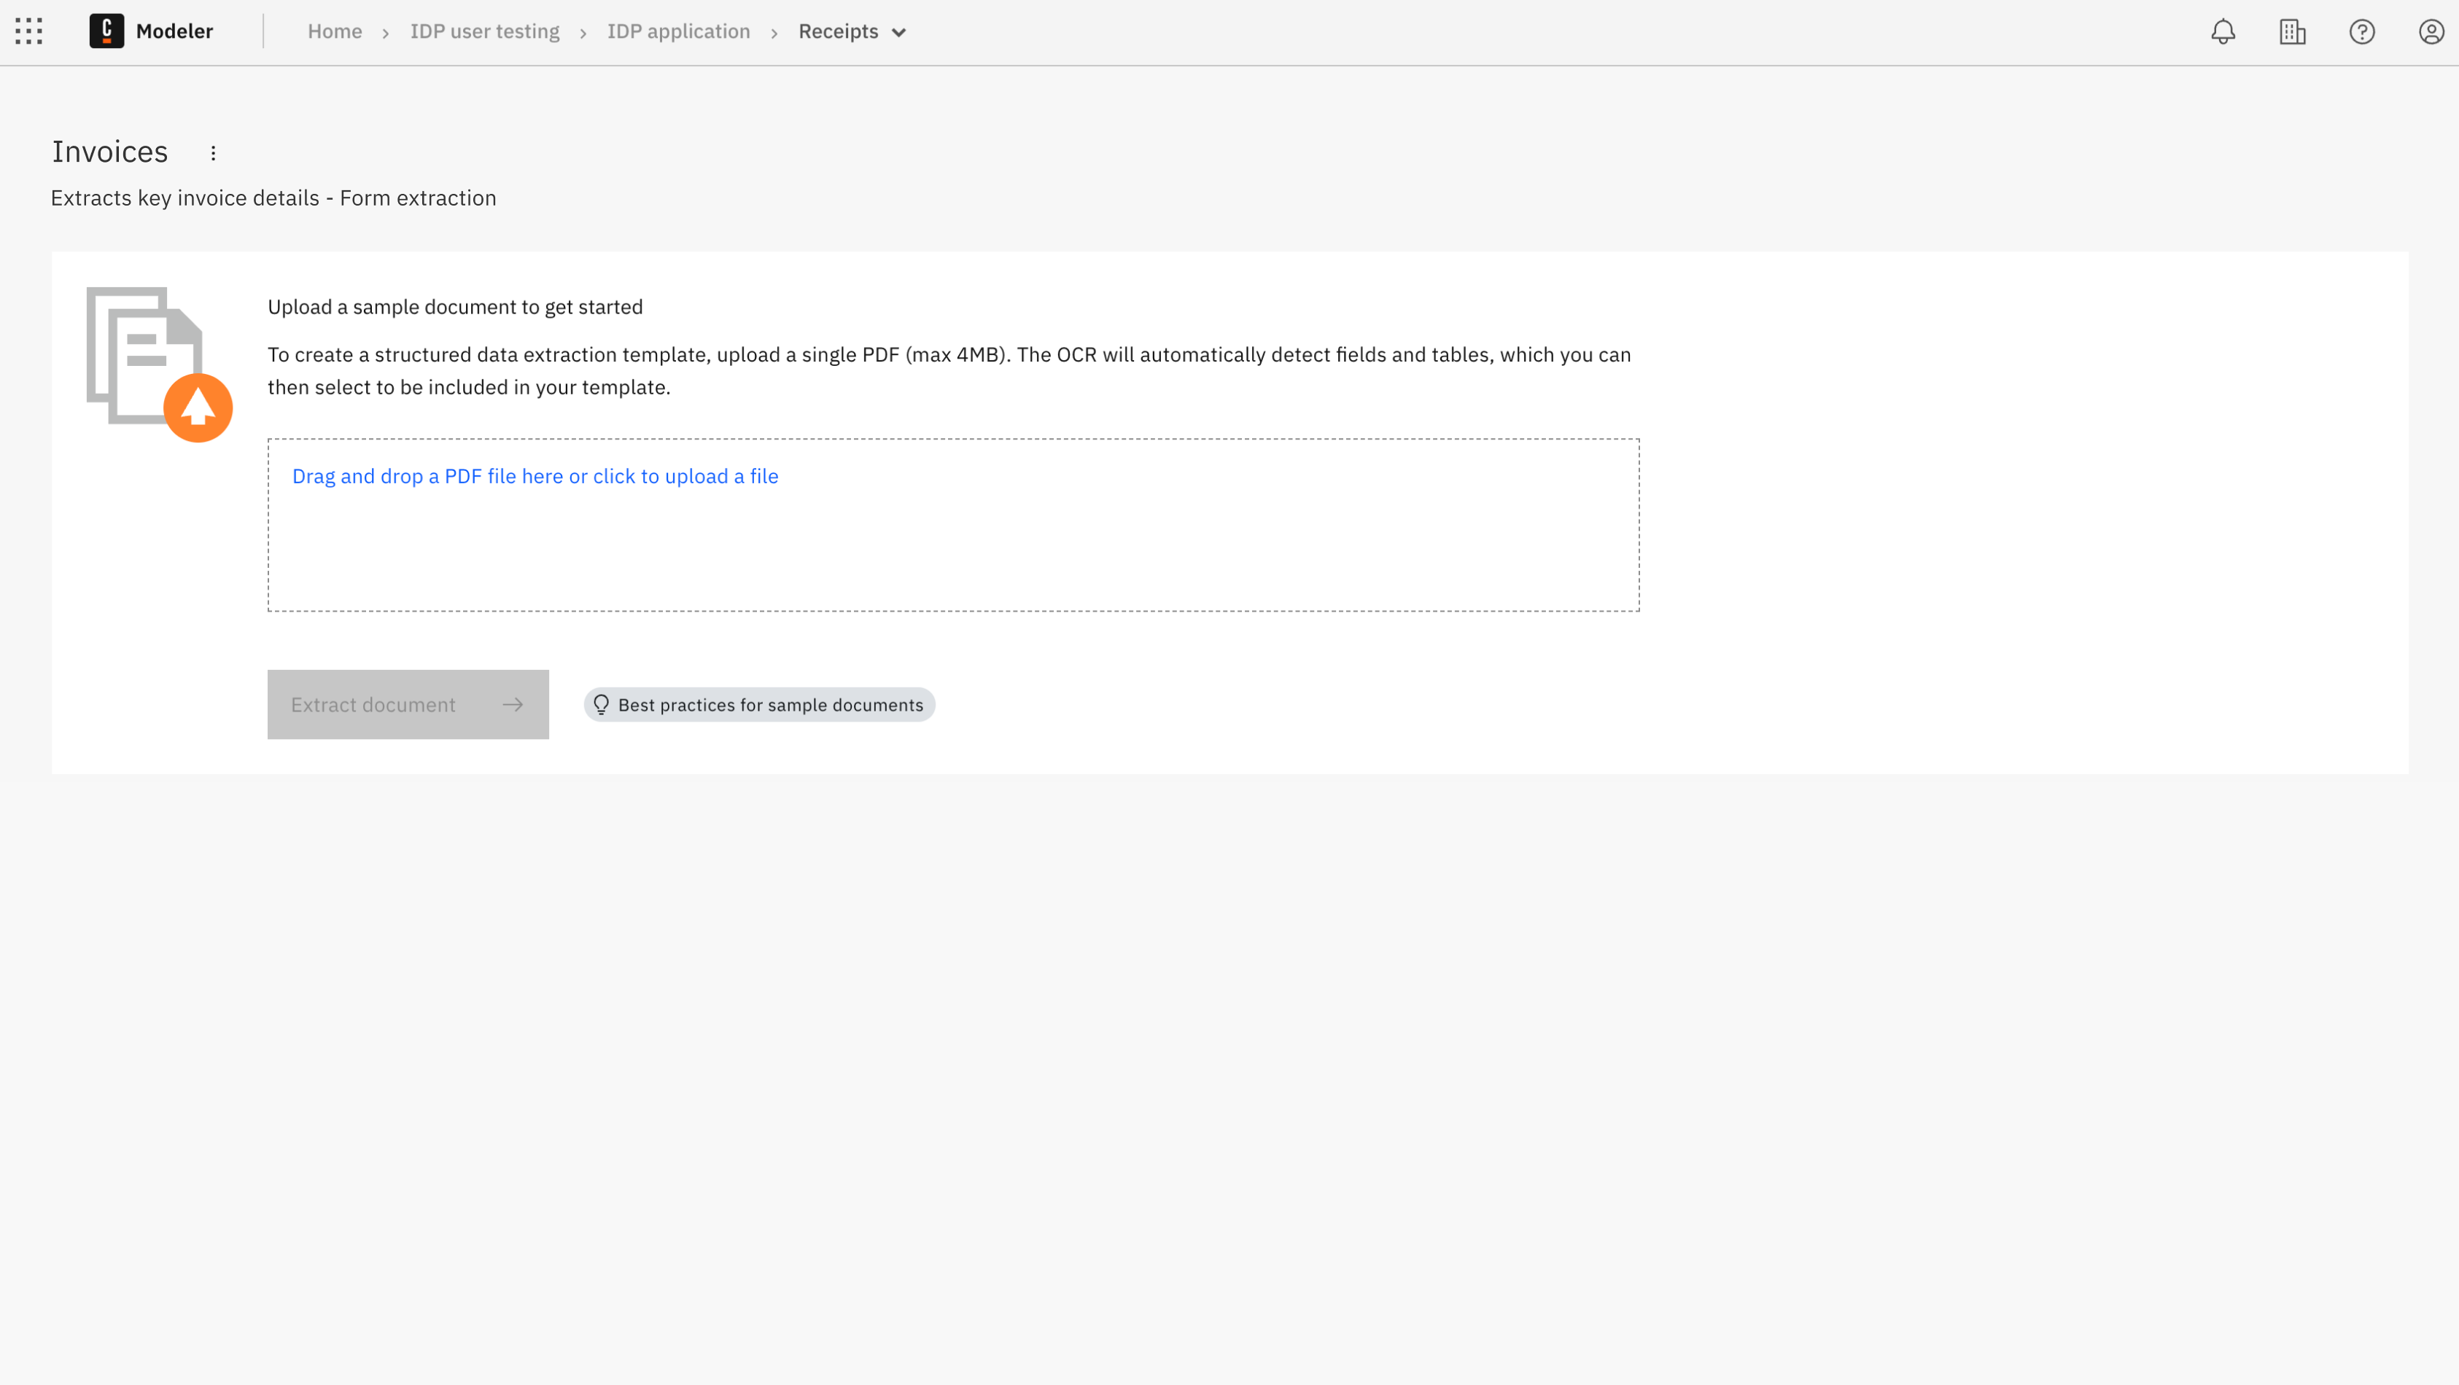Image resolution: width=2459 pixels, height=1385 pixels.
Task: Click the chevron beside Receipts
Action: click(898, 33)
